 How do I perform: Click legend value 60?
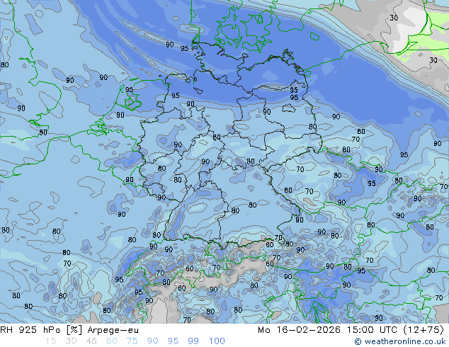112,341
